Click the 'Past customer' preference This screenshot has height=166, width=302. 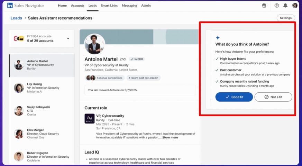(x=231, y=70)
